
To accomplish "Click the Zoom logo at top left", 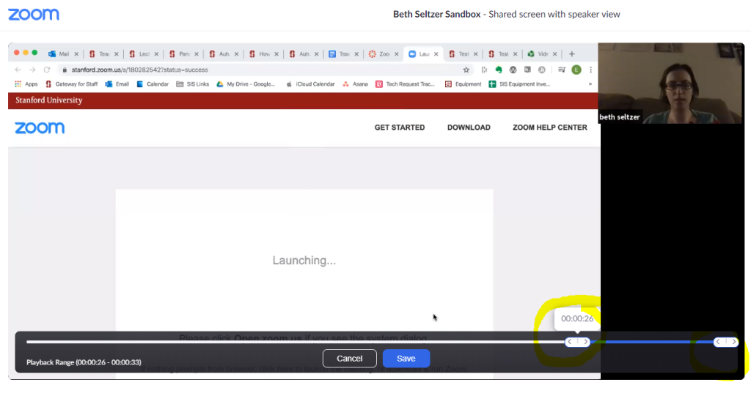I will (34, 15).
